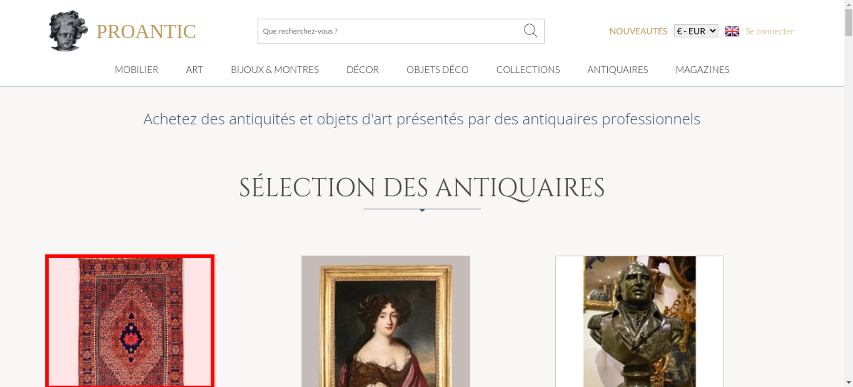Open the Objets Déco menu
Viewport: 853px width, 387px height.
tap(438, 69)
